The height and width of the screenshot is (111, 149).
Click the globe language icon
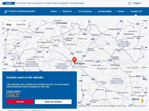click(x=130, y=3)
